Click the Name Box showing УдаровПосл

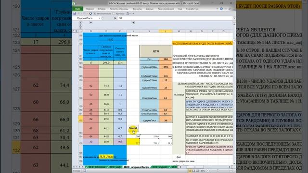click(x=85, y=18)
